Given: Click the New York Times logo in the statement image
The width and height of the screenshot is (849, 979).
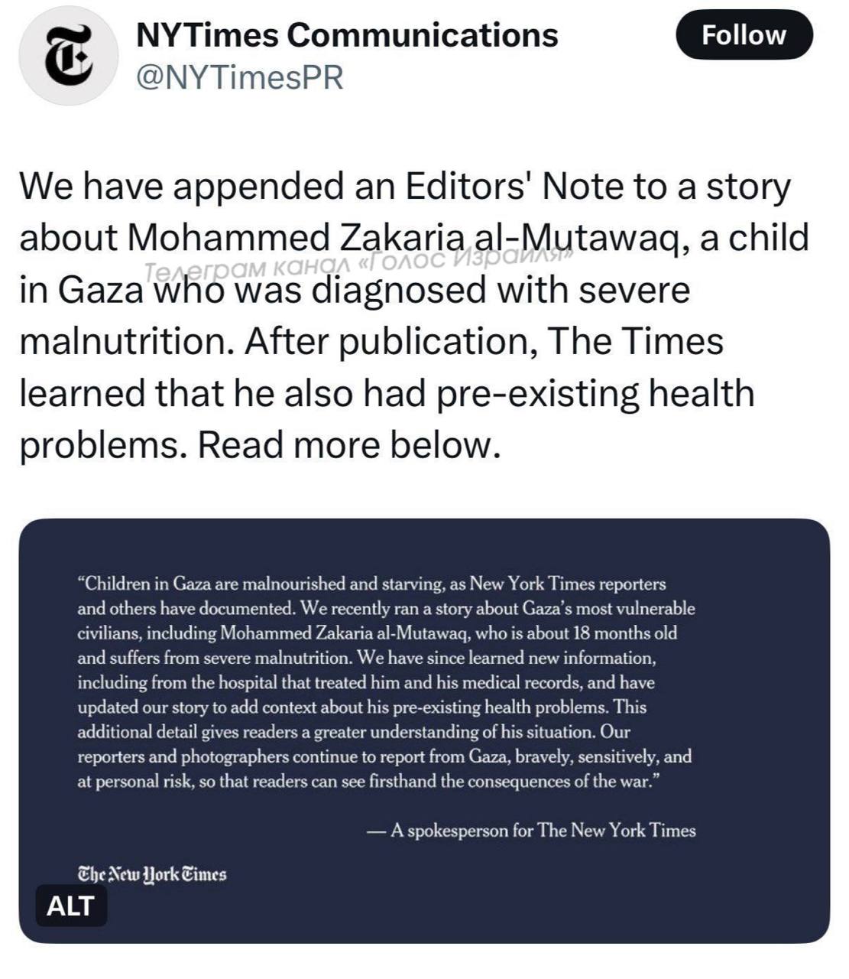Looking at the screenshot, I should (152, 874).
